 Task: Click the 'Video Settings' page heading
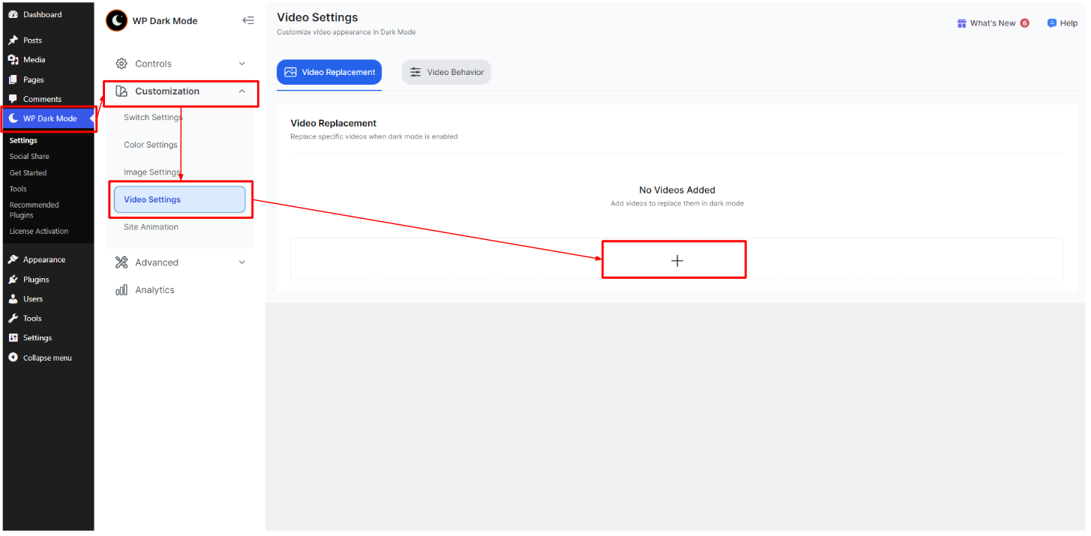coord(317,17)
